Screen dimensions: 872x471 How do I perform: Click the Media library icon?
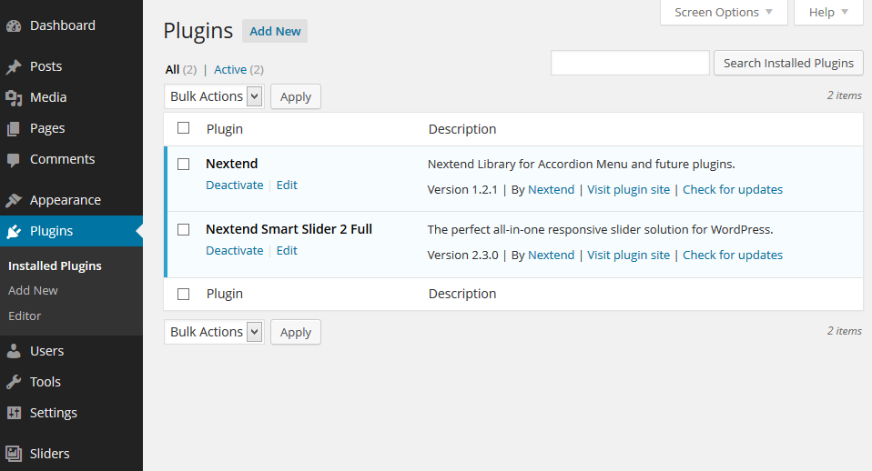tap(14, 98)
